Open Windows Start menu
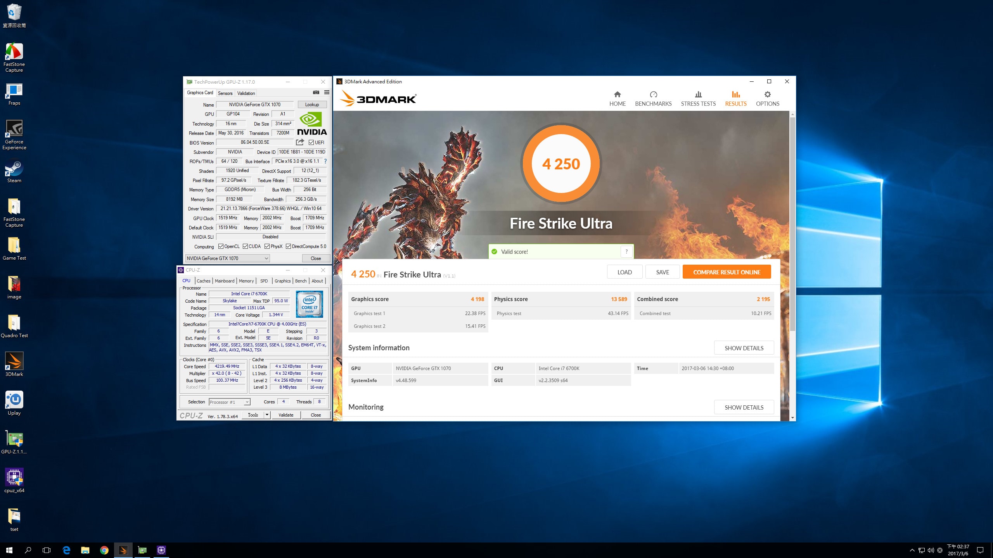This screenshot has width=993, height=558. (9, 550)
